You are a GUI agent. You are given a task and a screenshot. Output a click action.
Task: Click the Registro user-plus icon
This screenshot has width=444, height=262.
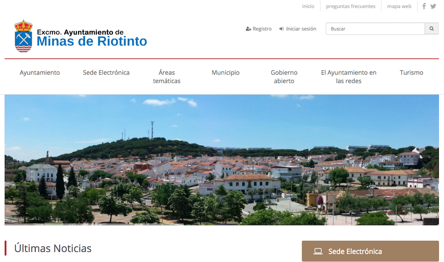[x=248, y=29]
